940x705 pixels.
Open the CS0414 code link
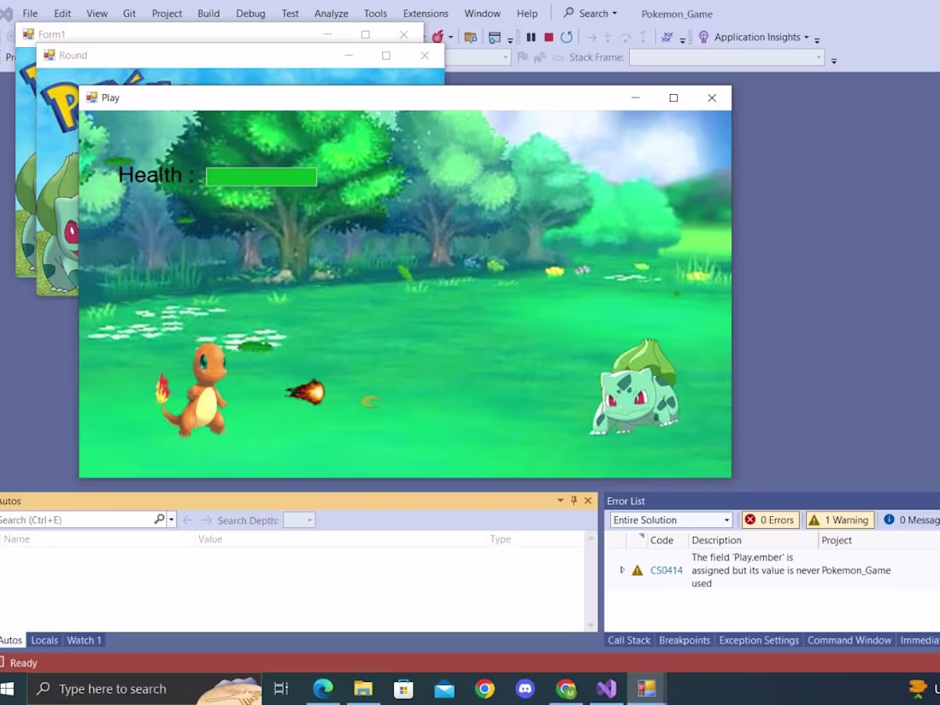coord(666,570)
